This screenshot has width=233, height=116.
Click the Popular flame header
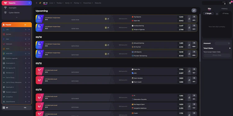pos(17,25)
